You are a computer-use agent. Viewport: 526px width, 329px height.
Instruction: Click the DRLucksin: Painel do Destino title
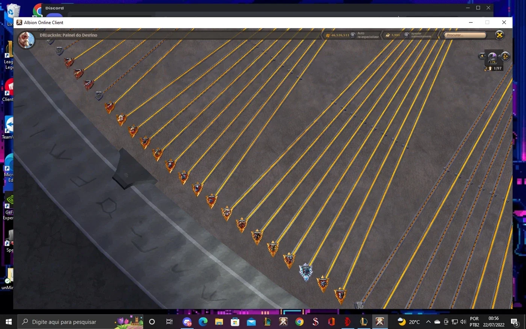pyautogui.click(x=68, y=35)
